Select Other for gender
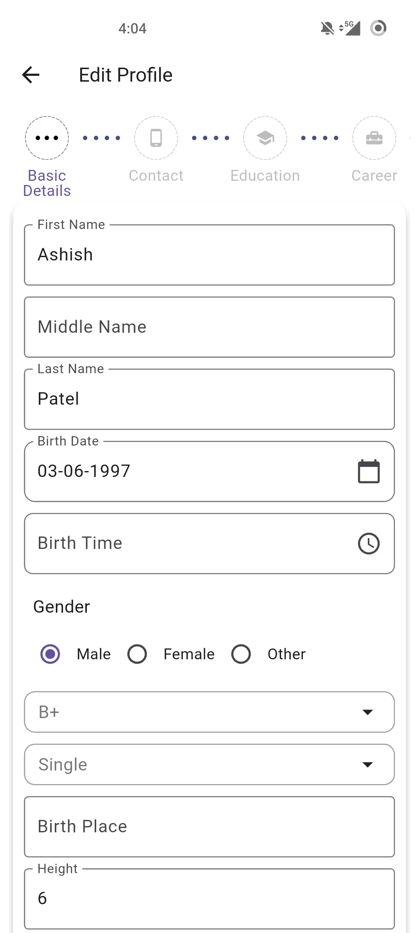 [x=241, y=654]
